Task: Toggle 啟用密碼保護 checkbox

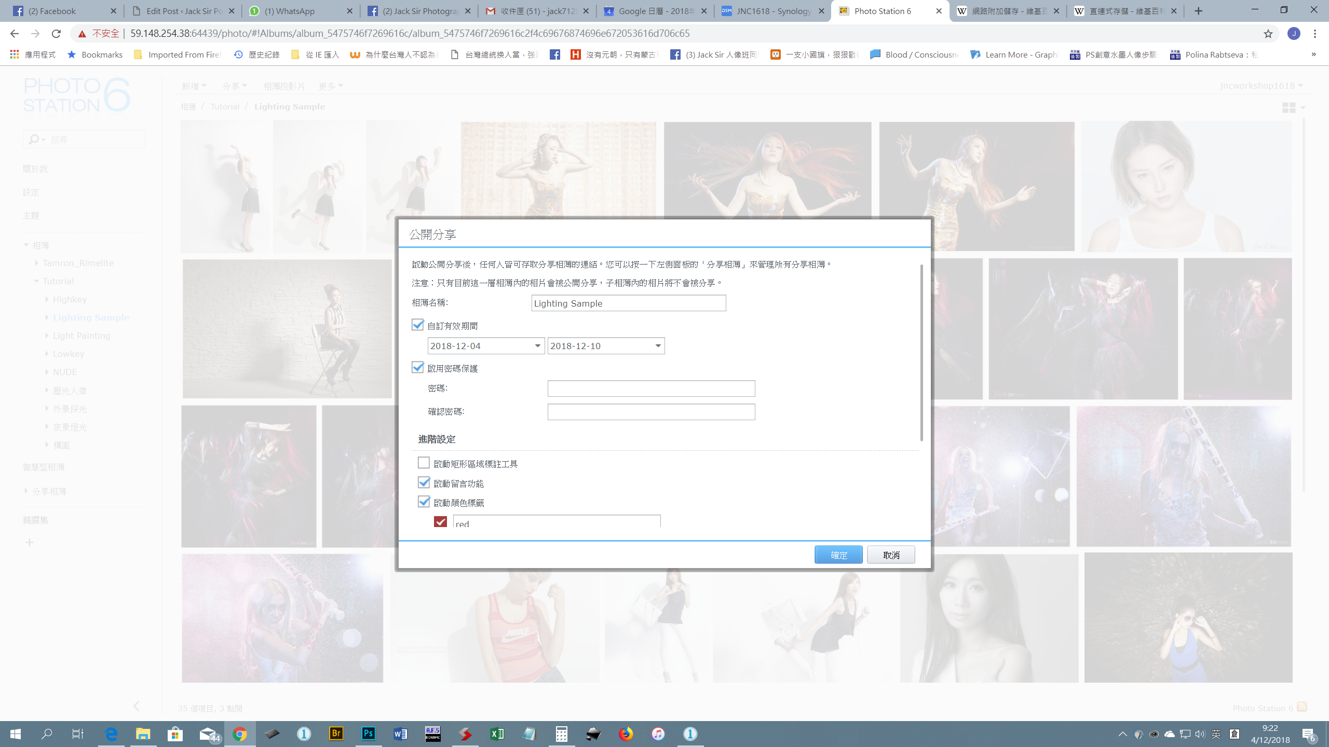Action: 417,368
